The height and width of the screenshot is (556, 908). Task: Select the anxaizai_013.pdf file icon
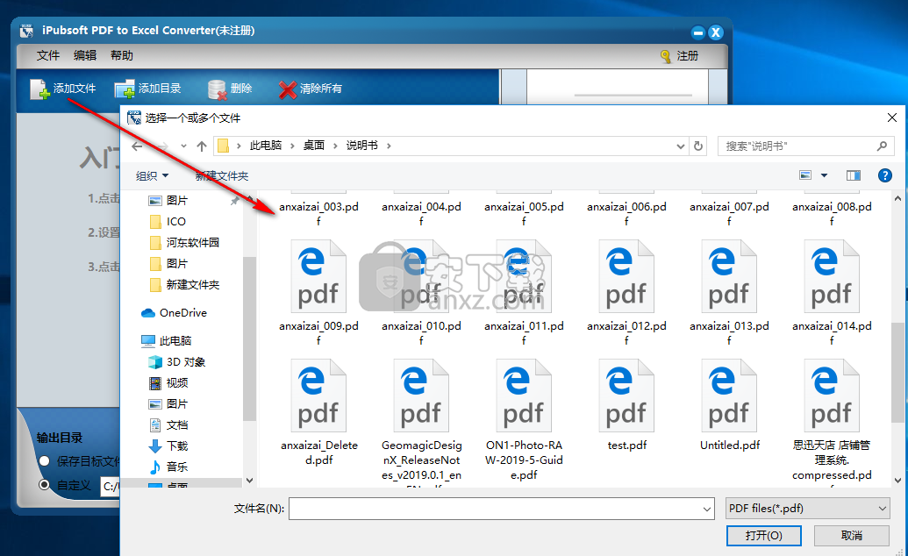(x=729, y=277)
